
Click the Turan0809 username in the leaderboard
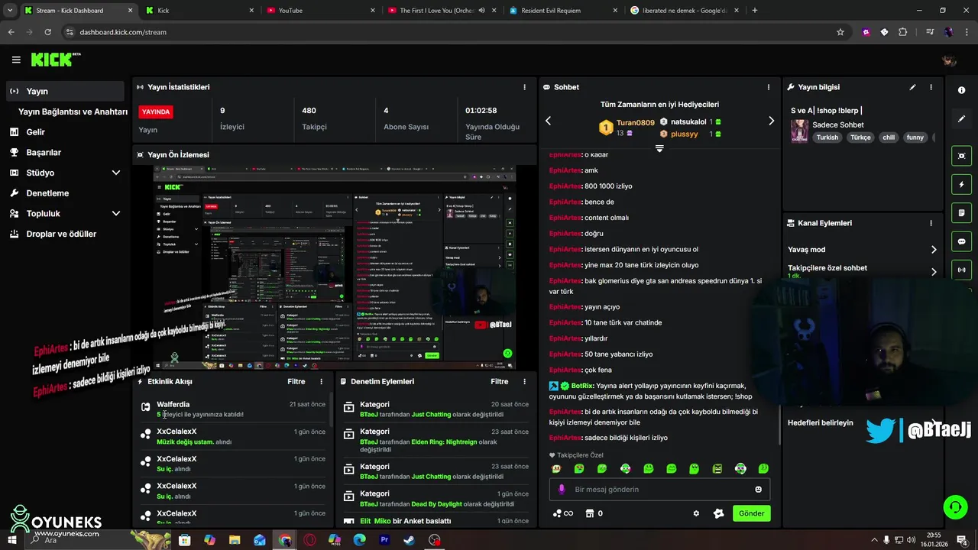pyautogui.click(x=636, y=123)
